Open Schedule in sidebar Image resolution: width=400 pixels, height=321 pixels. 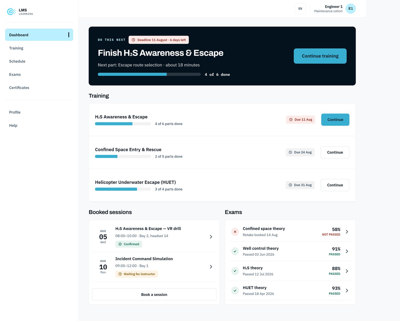[x=39, y=61]
